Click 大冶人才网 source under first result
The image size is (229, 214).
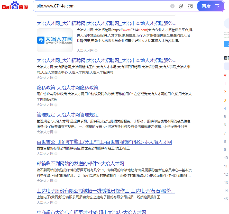85,51
